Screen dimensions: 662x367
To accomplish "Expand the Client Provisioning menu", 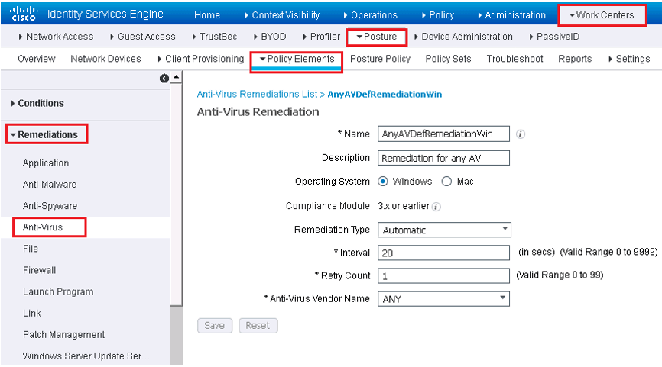I will click(x=200, y=59).
